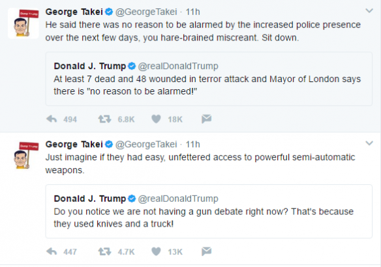This screenshot has width=381, height=267.
Task: Reply to the semi-automatic weapons tweet
Action: pyautogui.click(x=52, y=251)
